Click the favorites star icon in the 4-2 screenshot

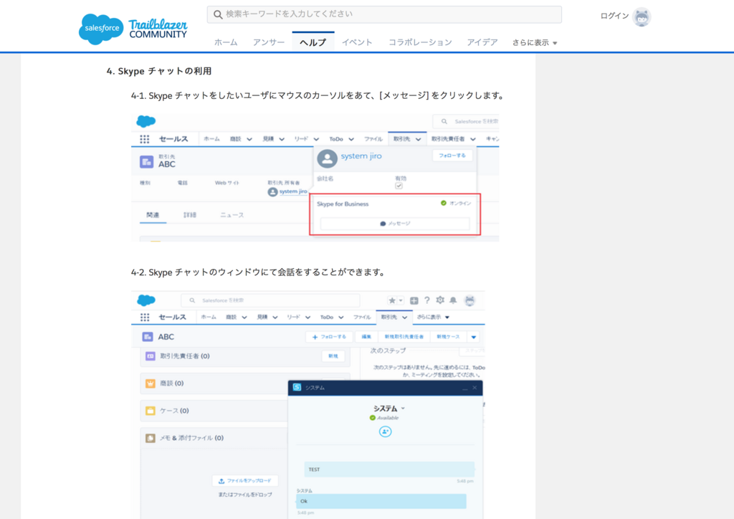tap(392, 300)
